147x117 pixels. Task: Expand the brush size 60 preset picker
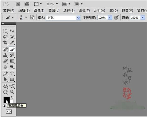(26, 18)
